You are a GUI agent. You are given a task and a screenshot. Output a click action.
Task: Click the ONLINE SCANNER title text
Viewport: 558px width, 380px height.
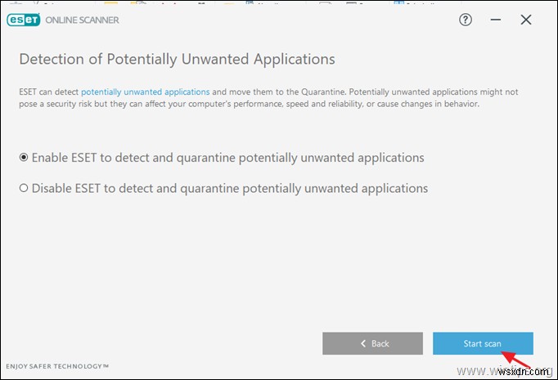82,20
